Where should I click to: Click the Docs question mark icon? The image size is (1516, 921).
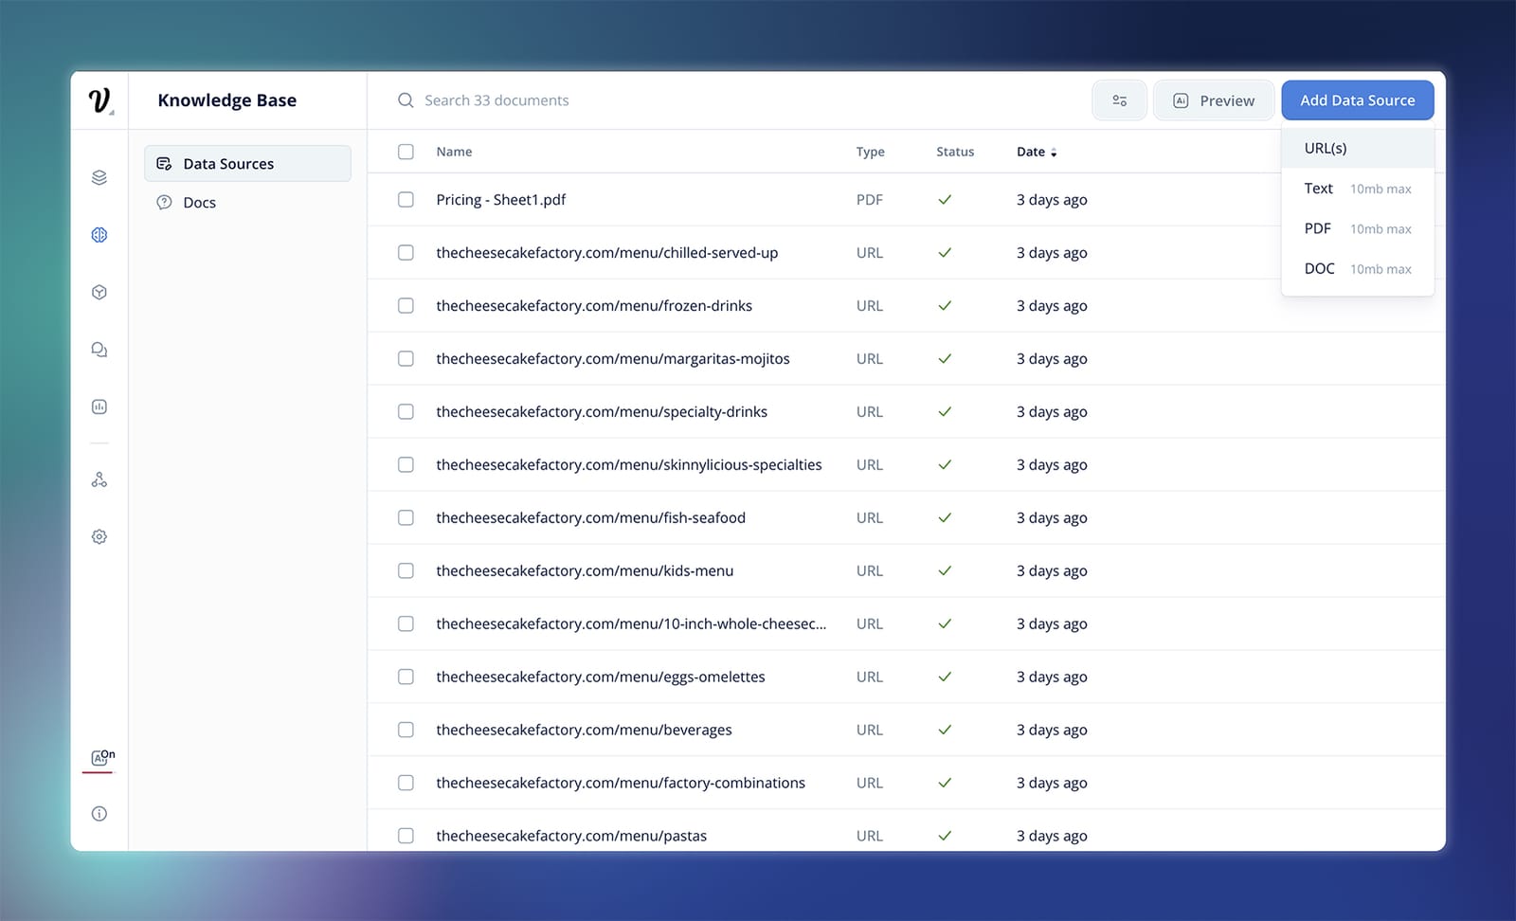[164, 202]
